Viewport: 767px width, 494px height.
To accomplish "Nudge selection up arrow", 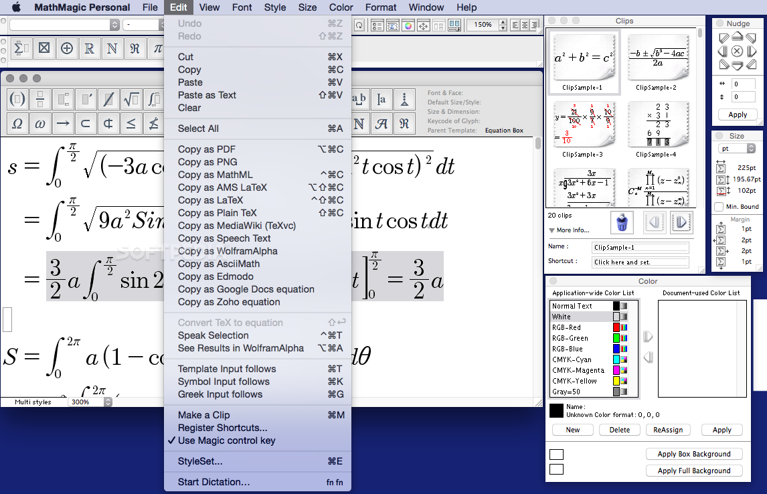I will point(737,37).
